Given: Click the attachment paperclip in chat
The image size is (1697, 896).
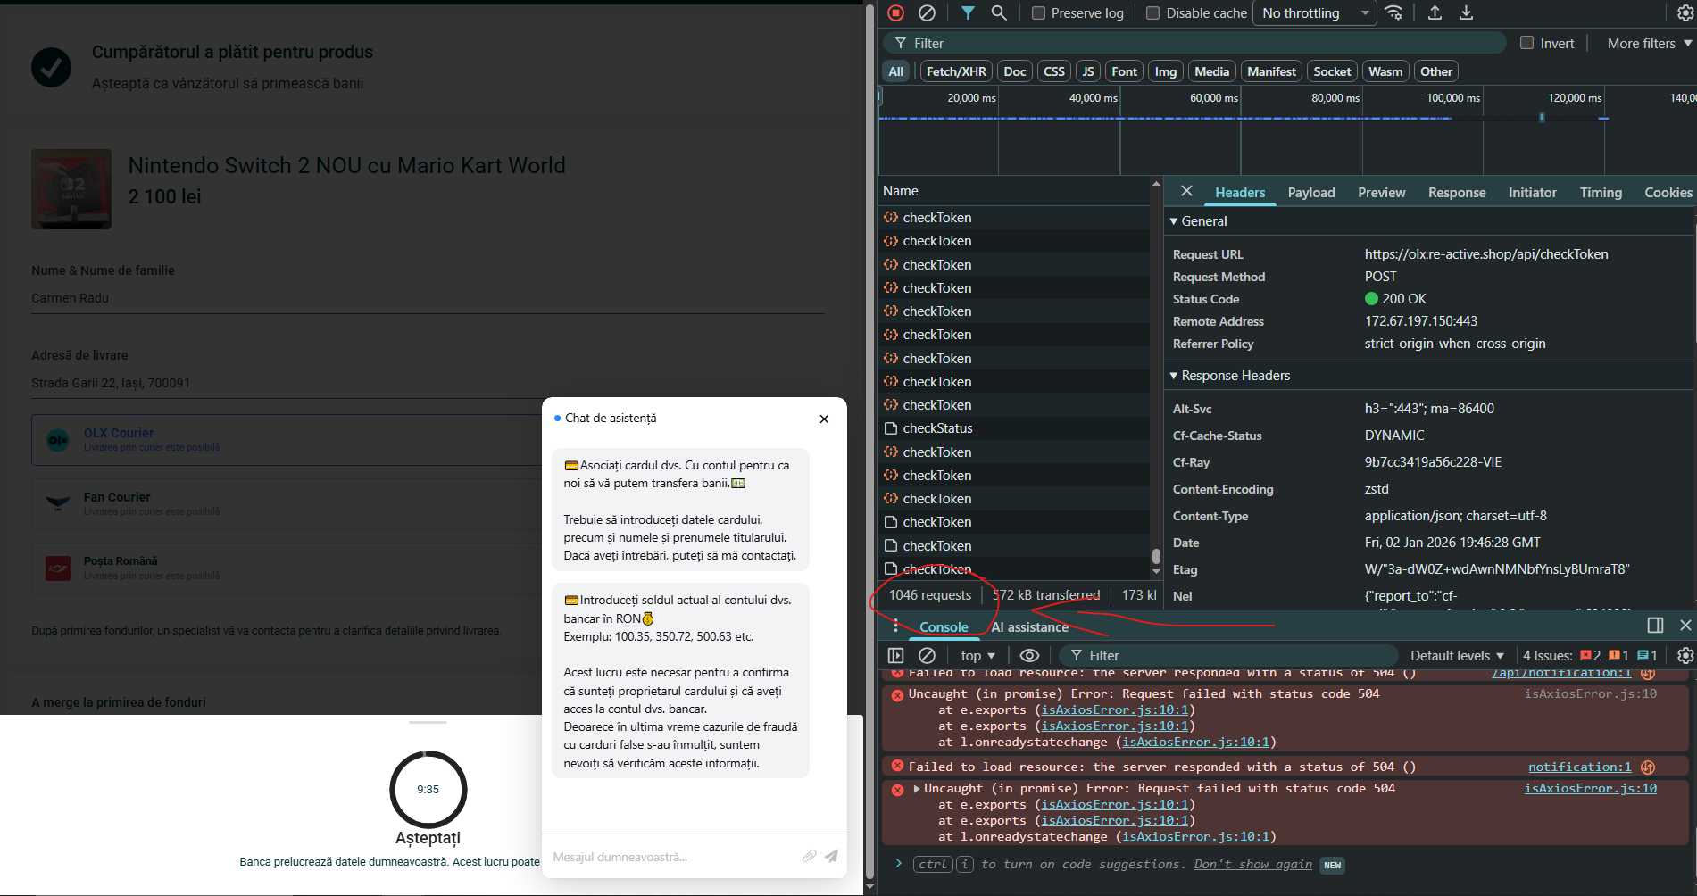Looking at the screenshot, I should 809,856.
